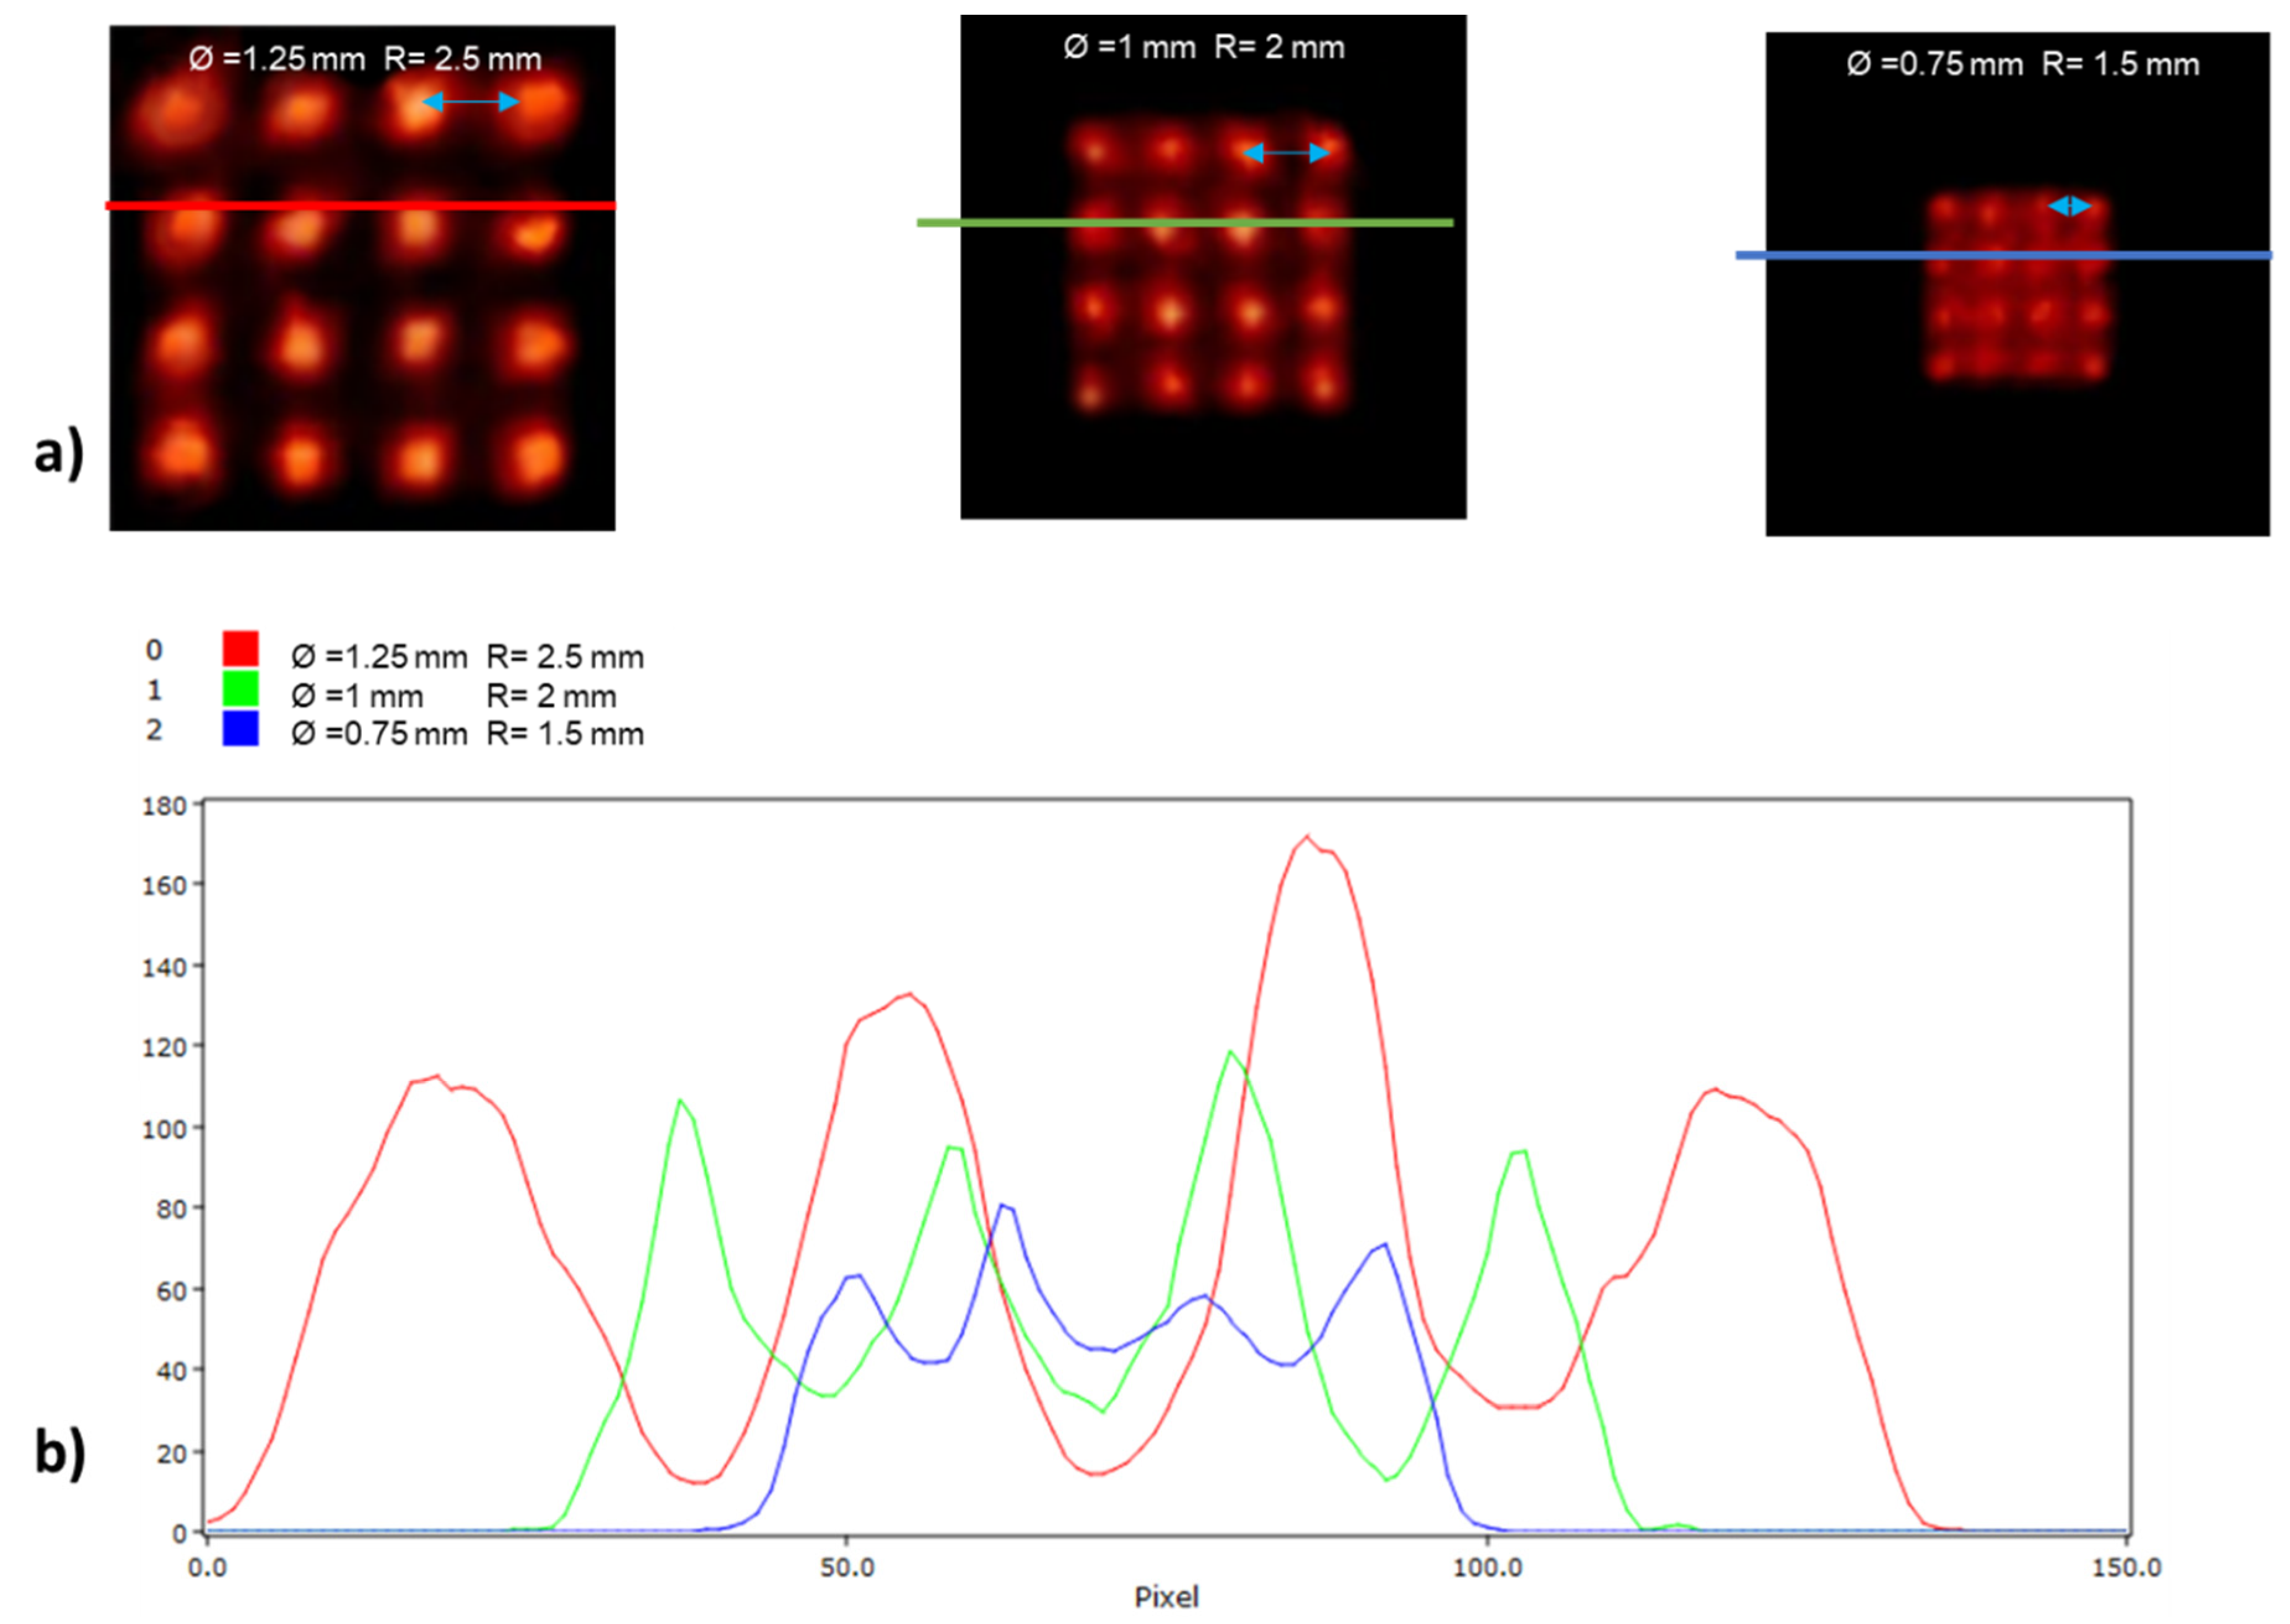
Task: Click legend label Ø =0.75 mm R= 1.5 mm
Action: tap(467, 734)
